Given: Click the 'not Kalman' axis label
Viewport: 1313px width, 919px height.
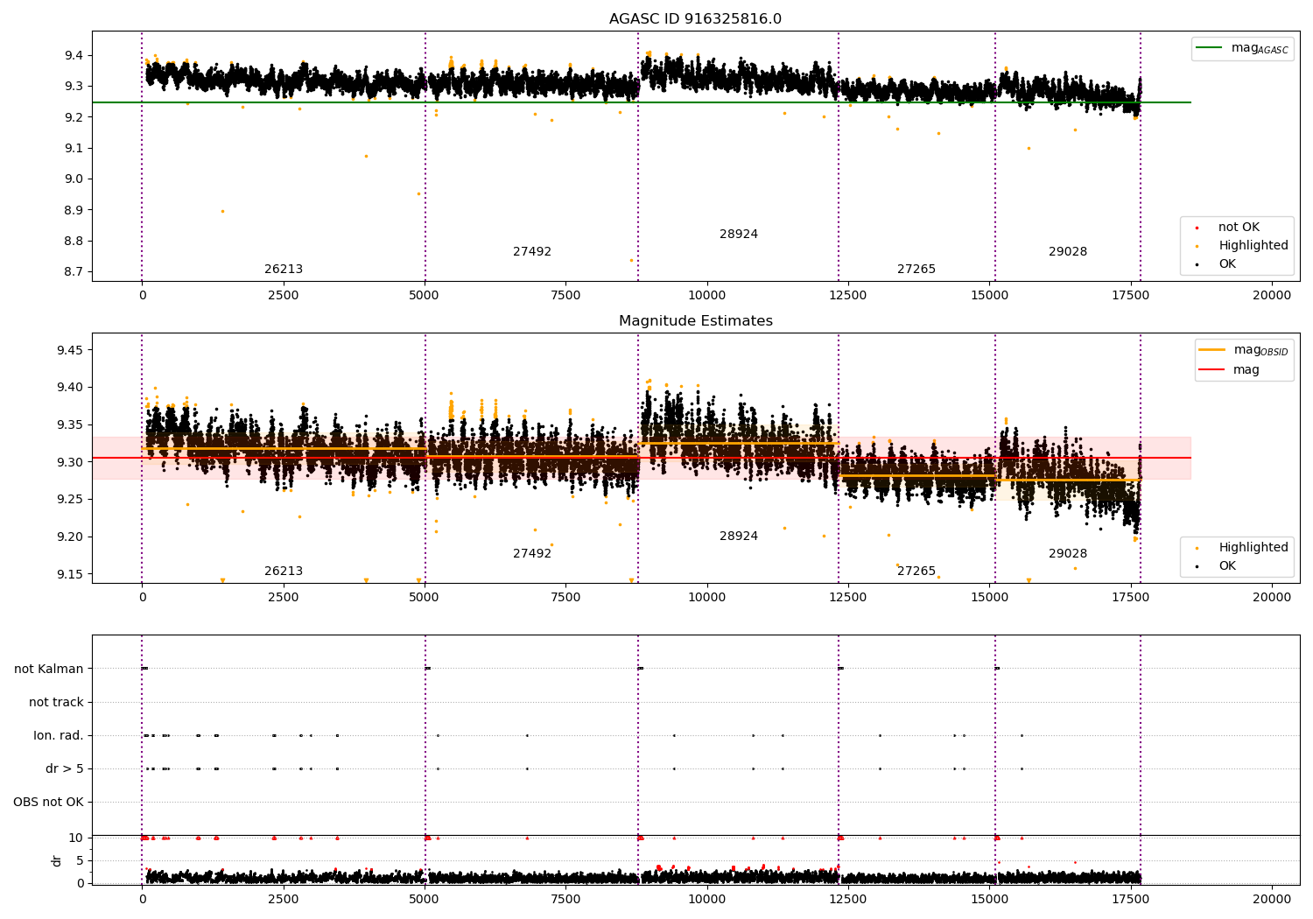Looking at the screenshot, I should 49,670.
